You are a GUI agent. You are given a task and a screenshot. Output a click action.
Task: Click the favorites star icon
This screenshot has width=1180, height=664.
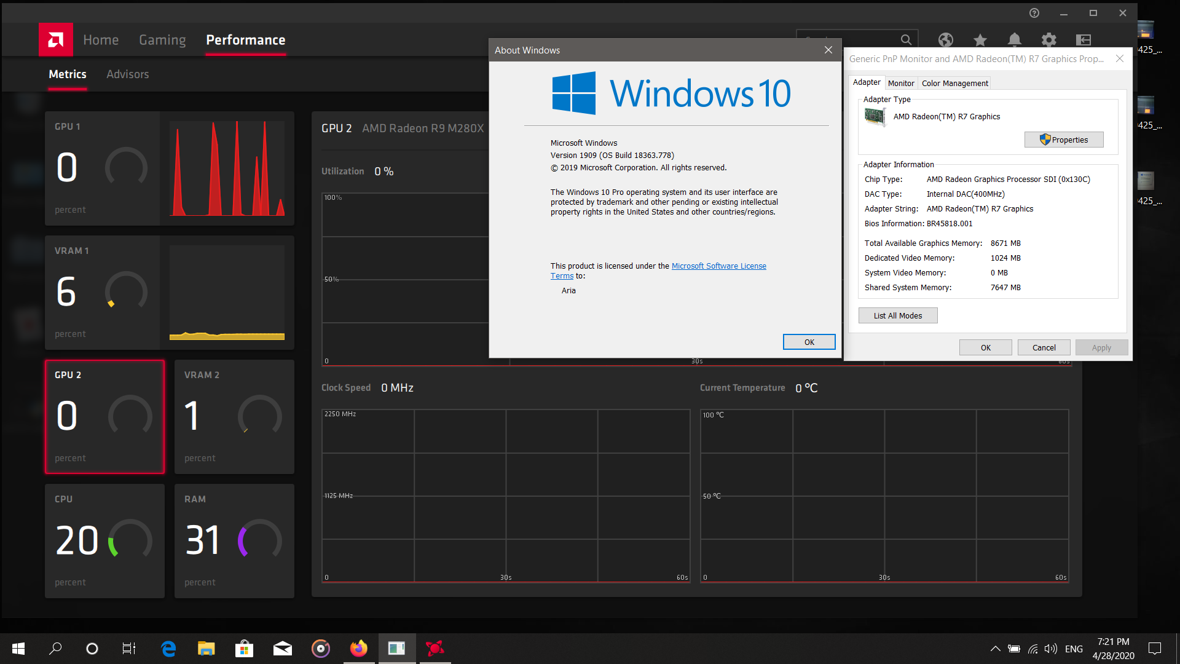coord(980,40)
